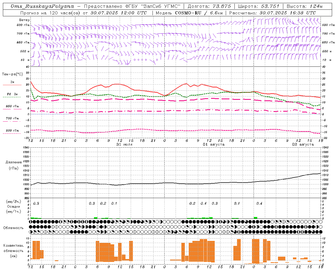Click the (гПа) unit under Давление
This screenshot has width=336, height=269.
14,168
